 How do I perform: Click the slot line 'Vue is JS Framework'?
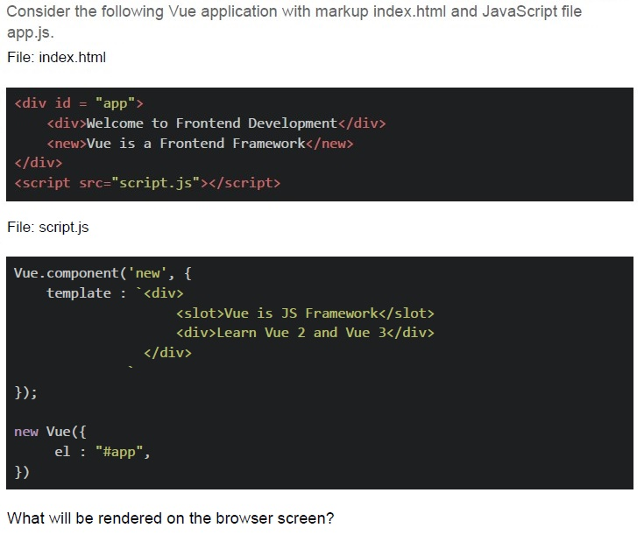coord(305,313)
